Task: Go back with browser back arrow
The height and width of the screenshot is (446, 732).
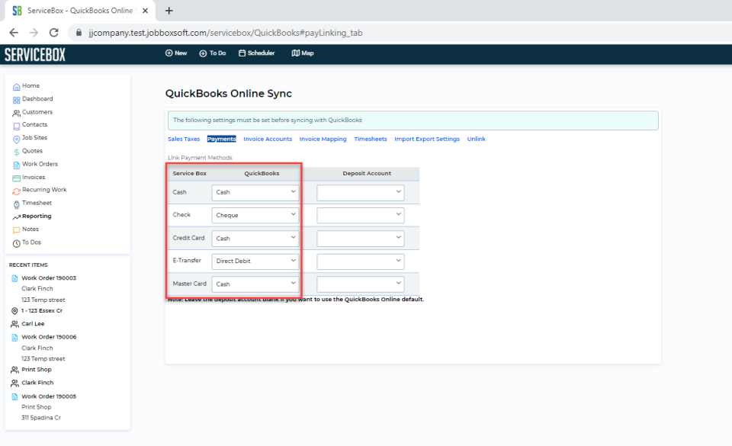Action: click(14, 33)
